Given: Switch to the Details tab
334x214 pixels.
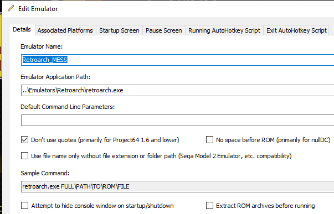Looking at the screenshot, I should [x=22, y=29].
